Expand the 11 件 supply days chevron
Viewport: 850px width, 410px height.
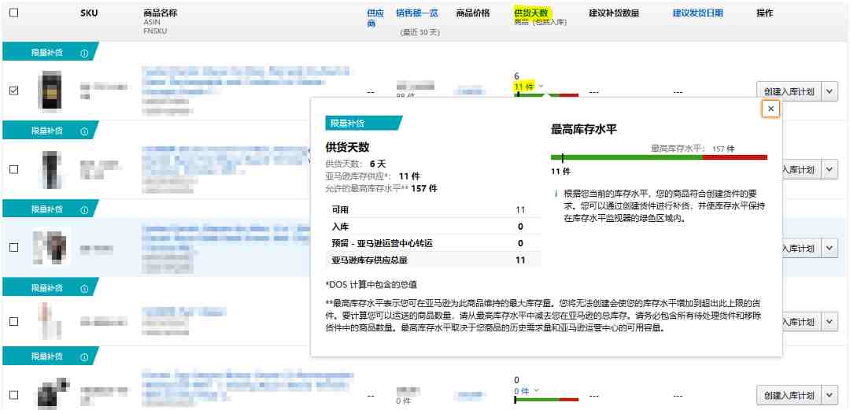pyautogui.click(x=541, y=87)
